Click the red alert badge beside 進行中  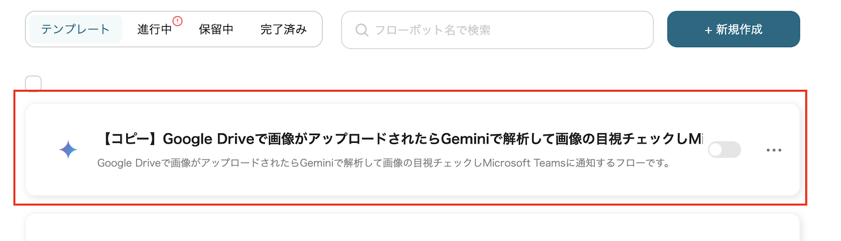(x=178, y=21)
